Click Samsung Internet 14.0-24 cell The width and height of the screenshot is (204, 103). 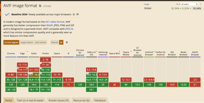103,80
